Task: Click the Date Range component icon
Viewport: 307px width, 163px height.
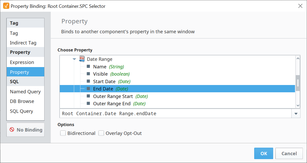Action: coord(82,59)
